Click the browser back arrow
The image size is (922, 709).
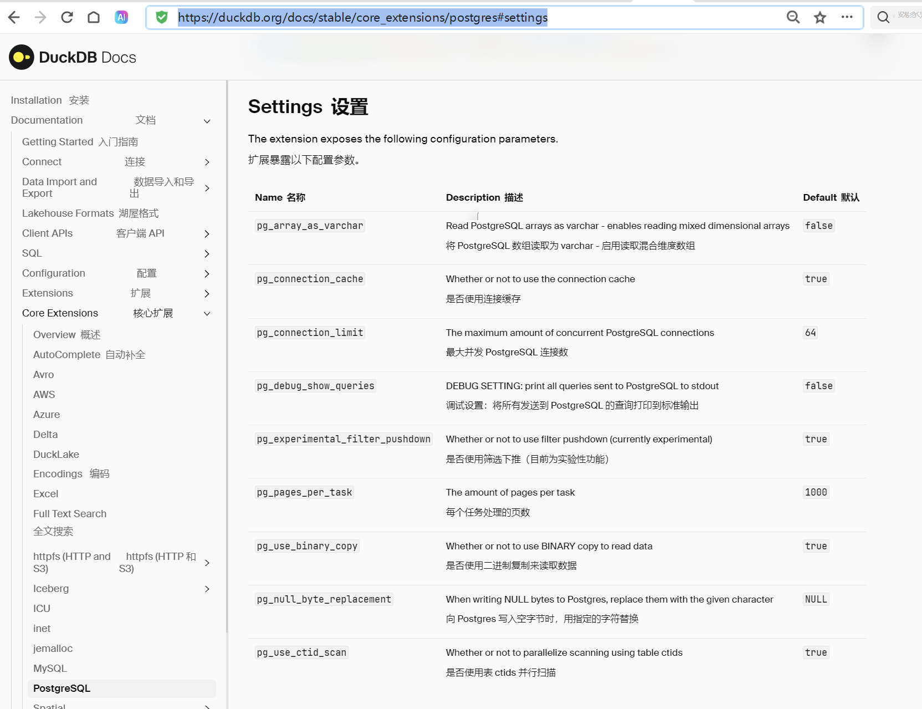14,17
